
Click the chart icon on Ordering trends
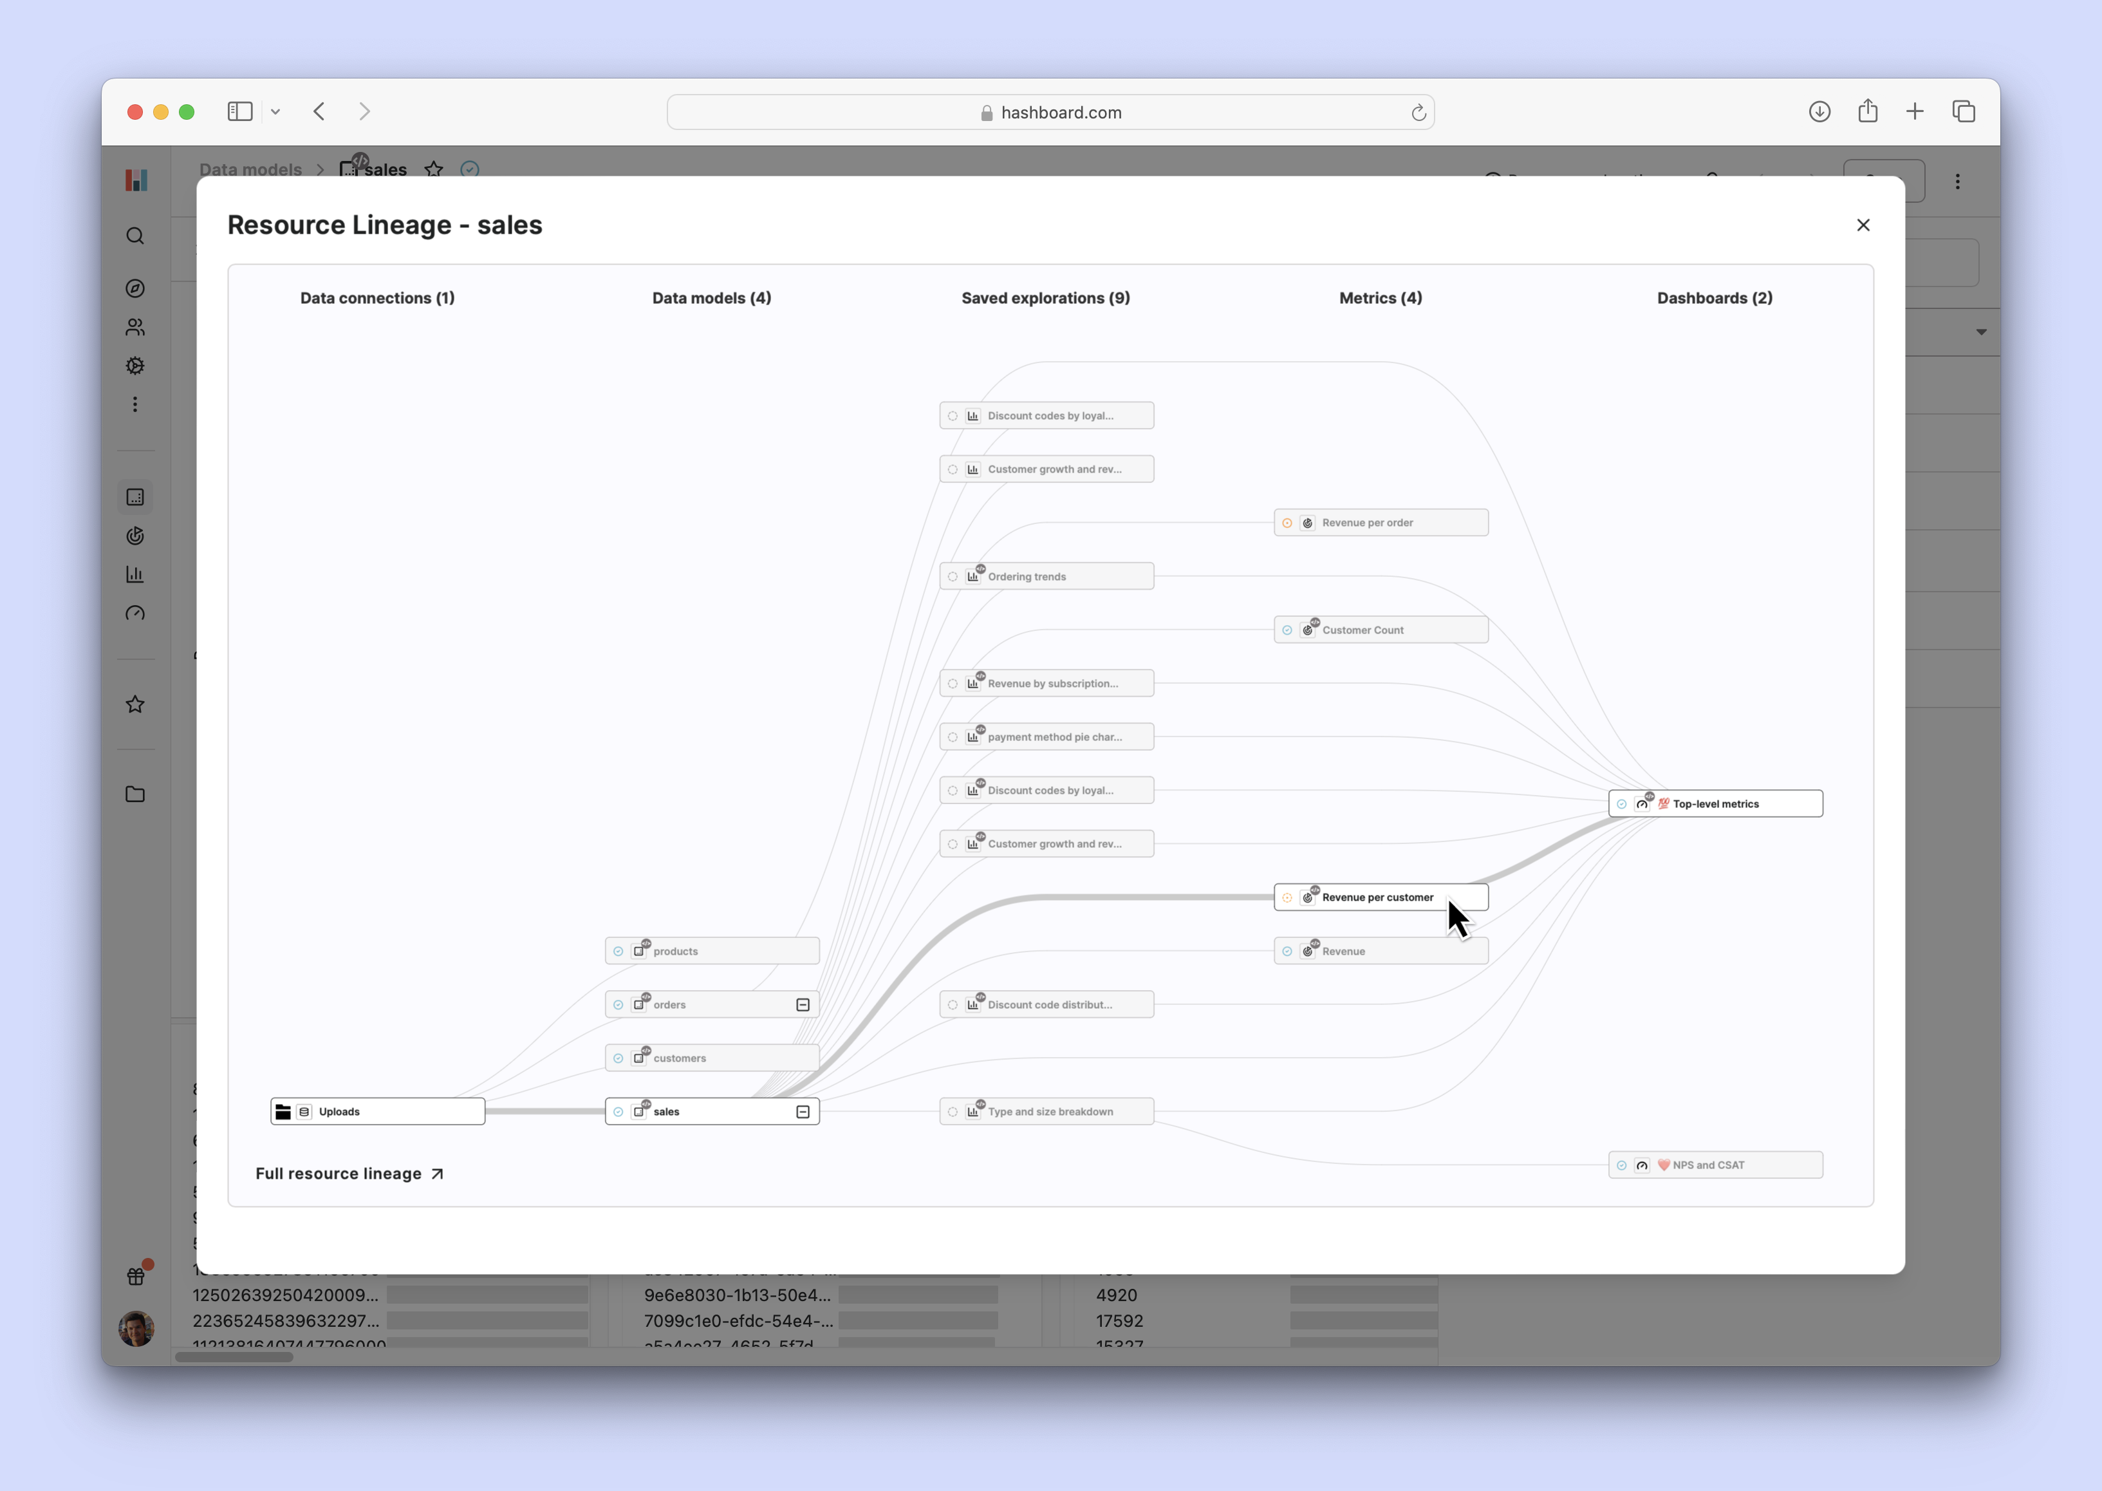(x=973, y=577)
